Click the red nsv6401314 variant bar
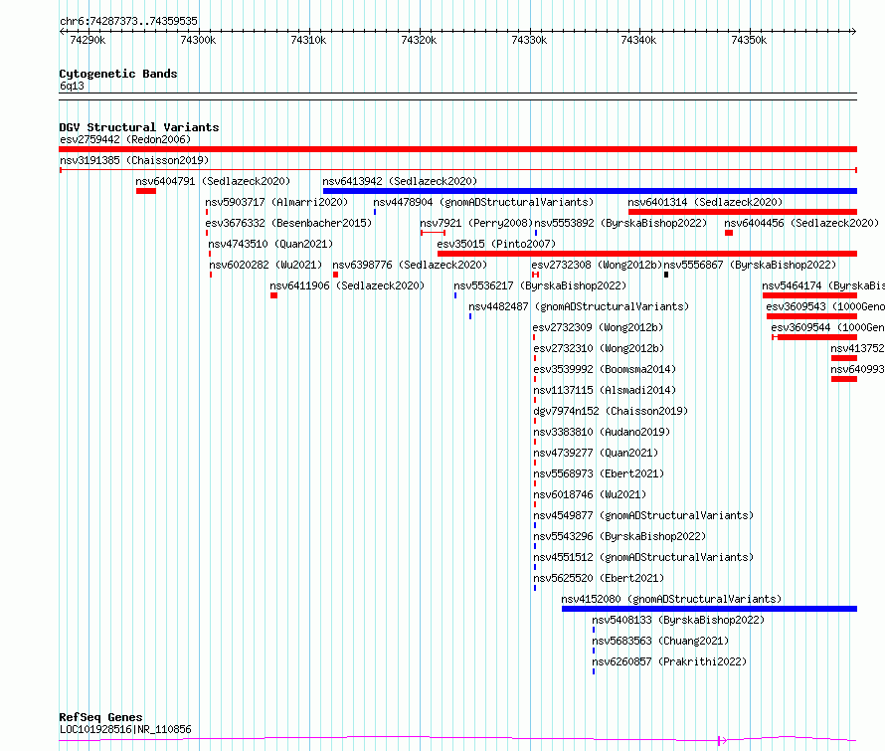 coord(743,212)
